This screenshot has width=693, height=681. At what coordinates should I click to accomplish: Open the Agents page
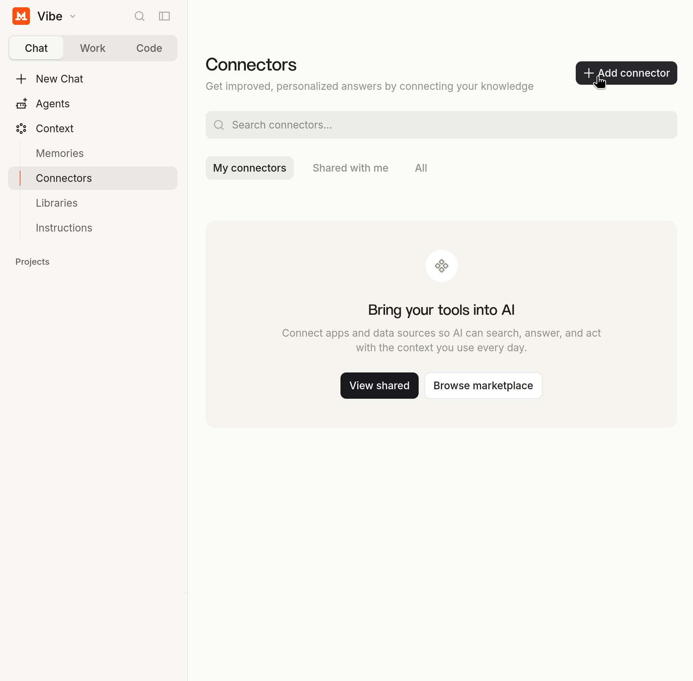tap(93, 104)
